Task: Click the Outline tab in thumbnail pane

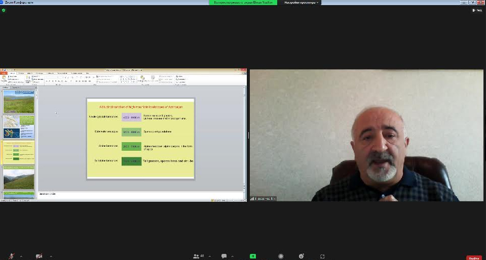Action: (16, 88)
